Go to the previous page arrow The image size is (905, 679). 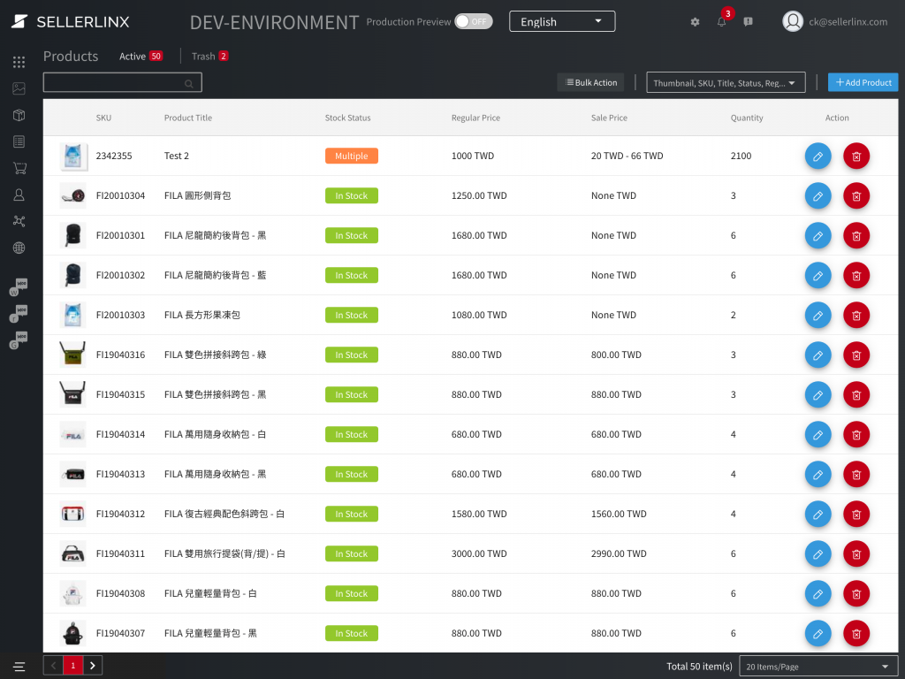54,666
